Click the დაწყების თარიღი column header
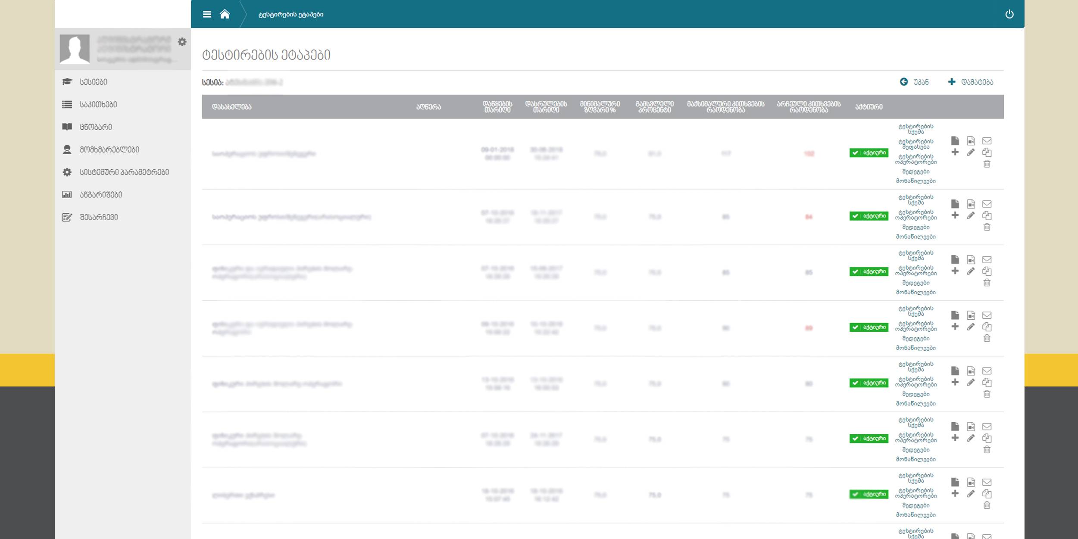 [x=497, y=107]
